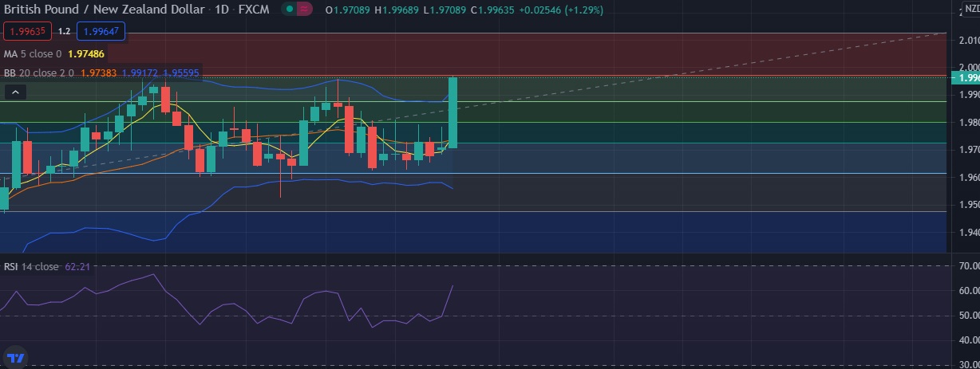Screen dimensions: 980x369
Task: Click the MA value 1.97486
Action: 86,53
